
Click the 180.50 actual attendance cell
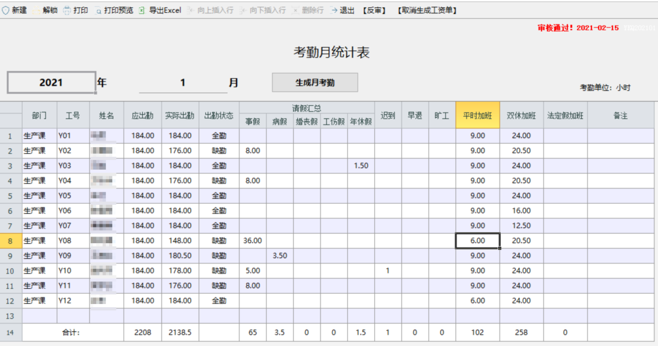click(x=180, y=255)
